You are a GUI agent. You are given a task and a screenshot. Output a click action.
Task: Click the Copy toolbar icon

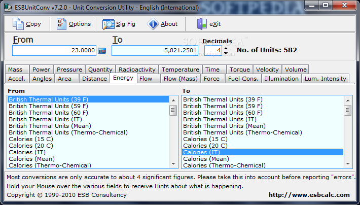[x=18, y=24]
